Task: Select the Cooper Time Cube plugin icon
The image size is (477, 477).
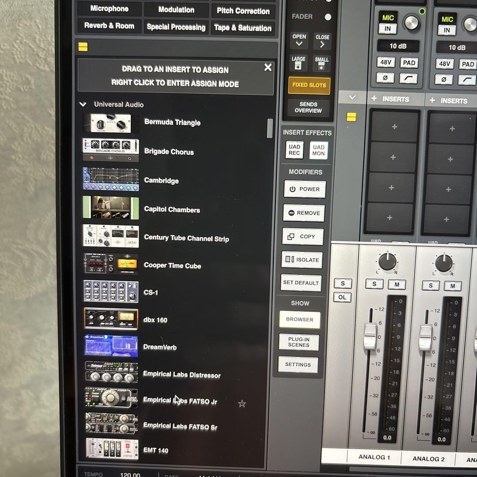Action: pos(111,264)
